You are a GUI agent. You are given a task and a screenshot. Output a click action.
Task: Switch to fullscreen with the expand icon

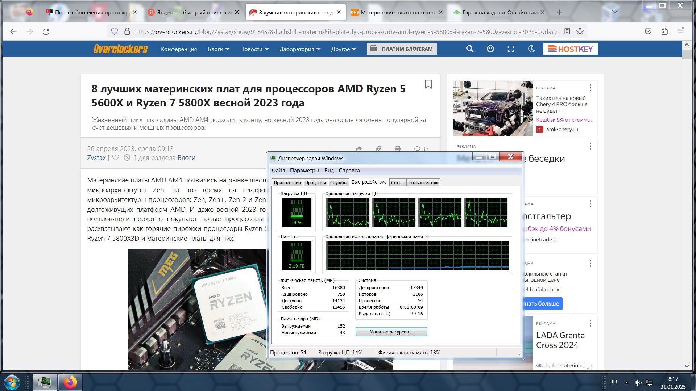511,49
